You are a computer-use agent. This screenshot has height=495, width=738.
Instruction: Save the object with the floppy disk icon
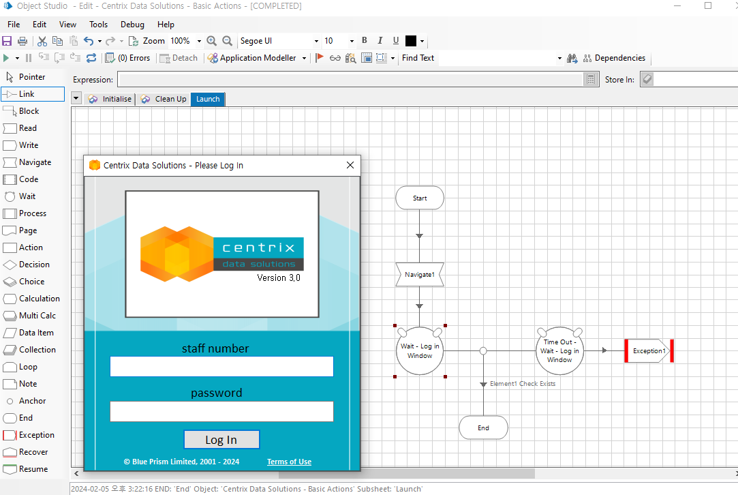pos(7,41)
